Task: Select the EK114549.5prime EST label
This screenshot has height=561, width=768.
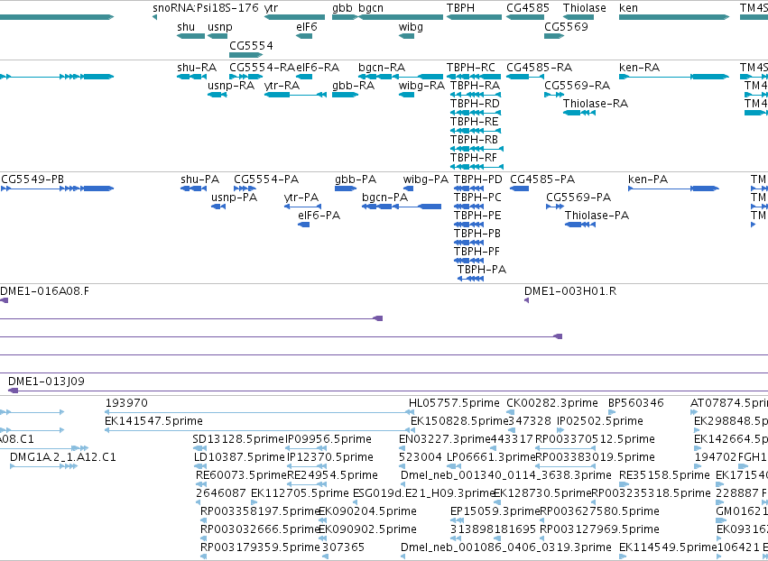Action: pos(668,547)
